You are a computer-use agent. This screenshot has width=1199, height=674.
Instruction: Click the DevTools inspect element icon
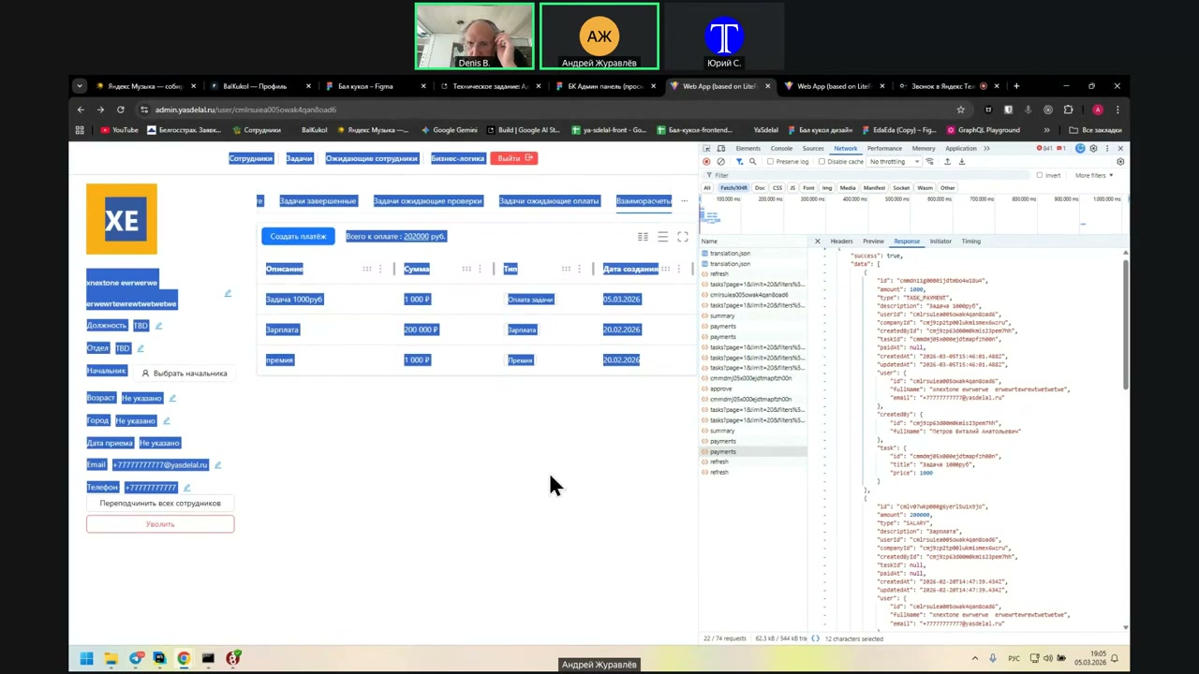click(707, 149)
